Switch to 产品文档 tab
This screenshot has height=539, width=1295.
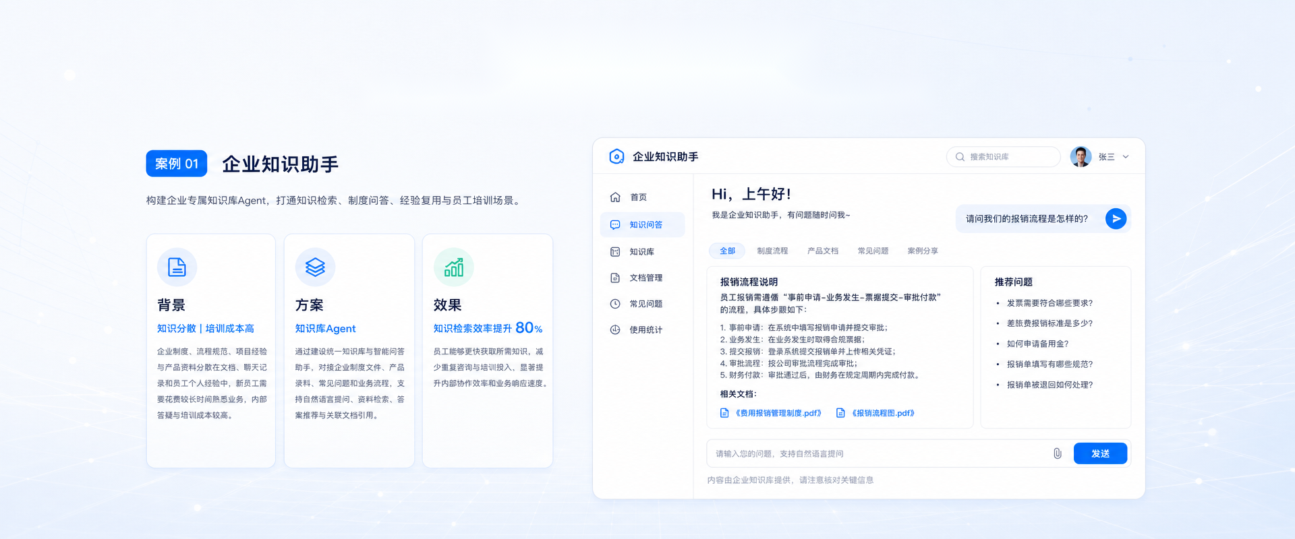(823, 251)
